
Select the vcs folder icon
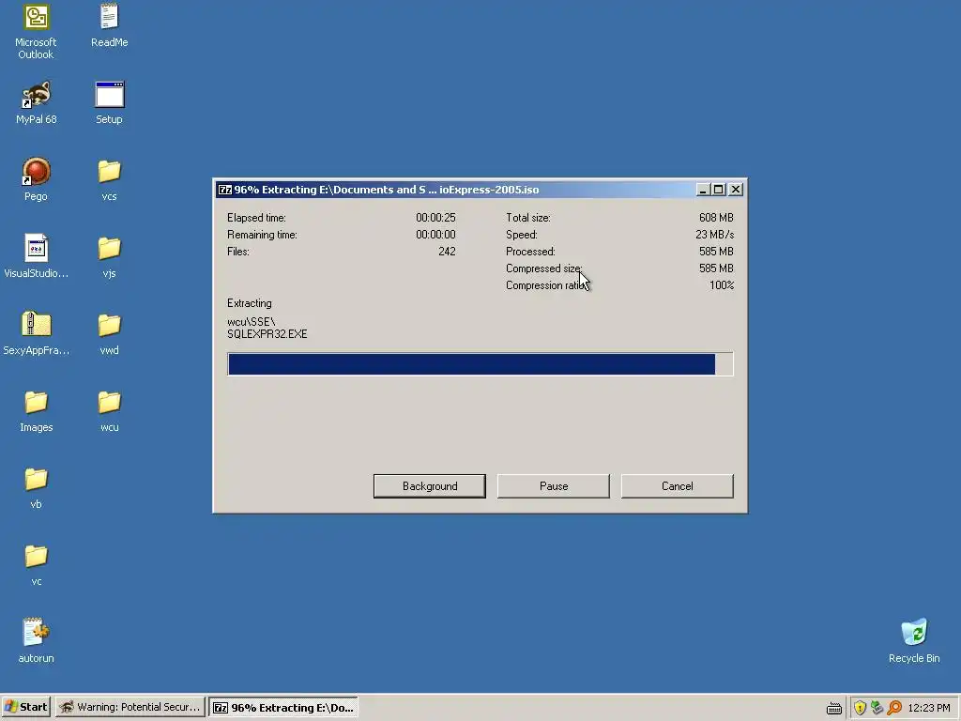click(109, 172)
